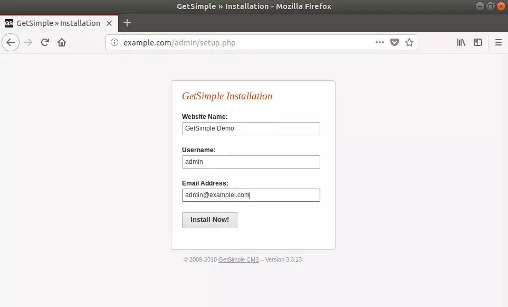Image resolution: width=508 pixels, height=307 pixels.
Task: Click the Website Name input field
Action: point(251,128)
